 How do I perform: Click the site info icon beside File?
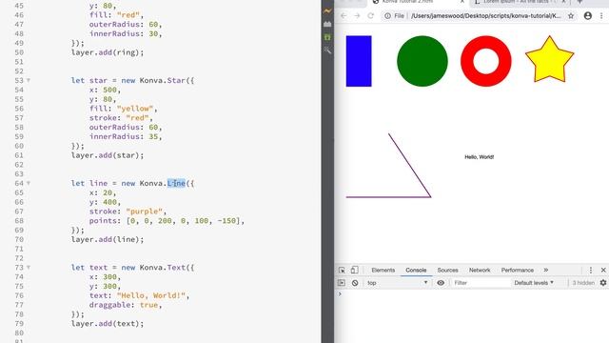[x=387, y=16]
